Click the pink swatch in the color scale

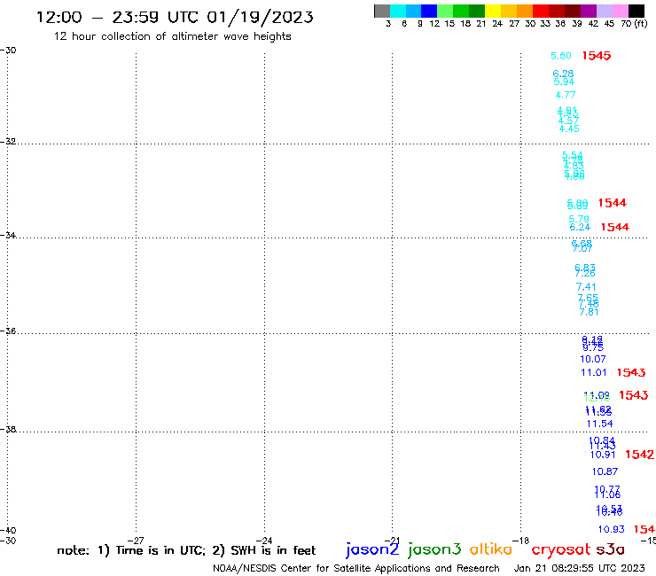620,11
